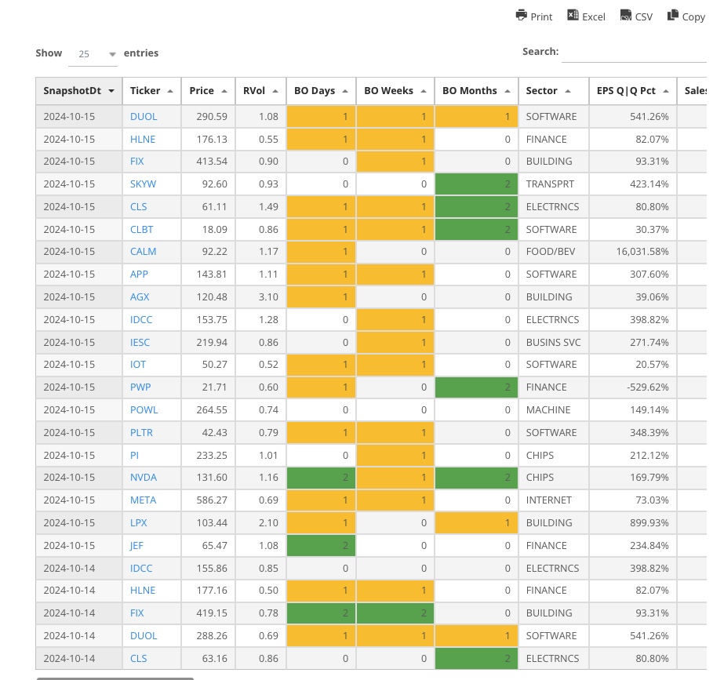This screenshot has width=724, height=680.
Task: Sort by BO Days column header
Action: tap(320, 91)
